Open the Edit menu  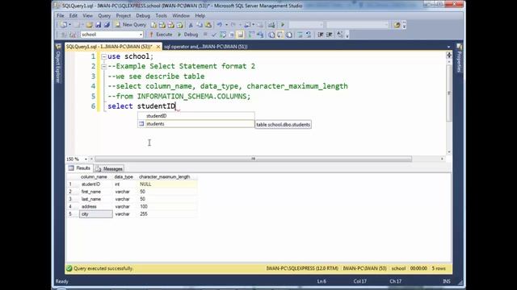[x=74, y=15]
